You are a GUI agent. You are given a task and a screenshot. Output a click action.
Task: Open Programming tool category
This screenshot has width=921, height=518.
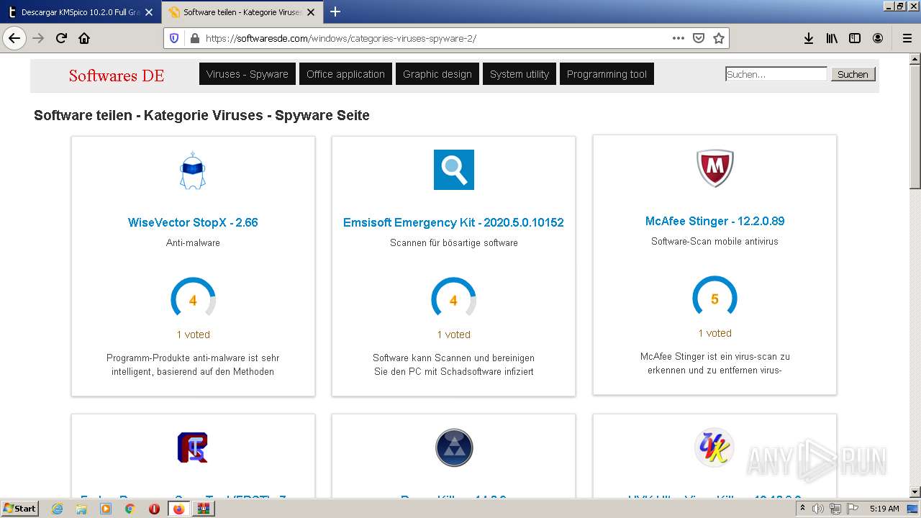pyautogui.click(x=607, y=74)
